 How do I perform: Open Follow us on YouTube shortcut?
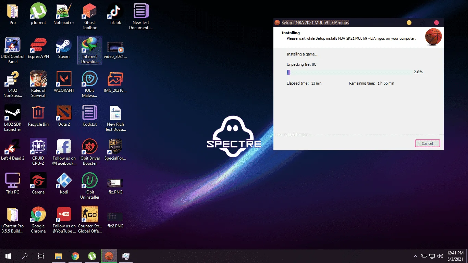click(x=64, y=220)
